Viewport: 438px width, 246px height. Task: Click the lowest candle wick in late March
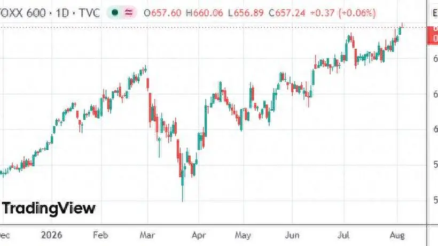pyautogui.click(x=183, y=193)
